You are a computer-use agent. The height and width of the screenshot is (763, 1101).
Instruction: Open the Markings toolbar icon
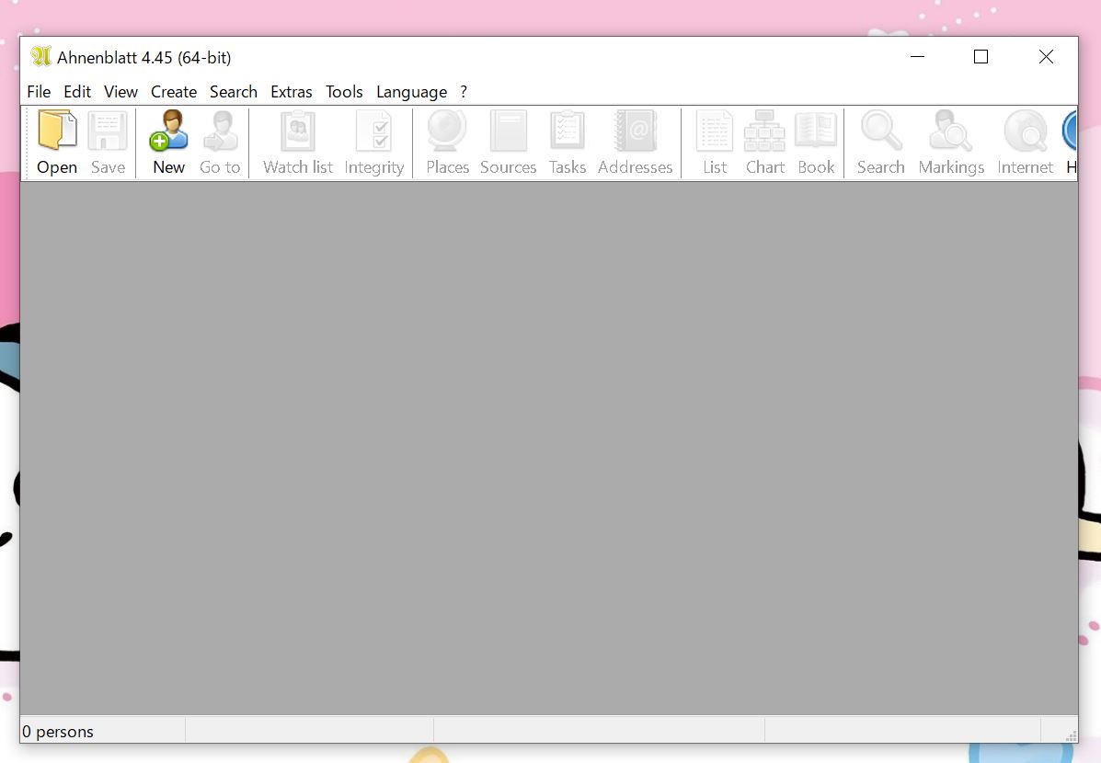pos(951,131)
